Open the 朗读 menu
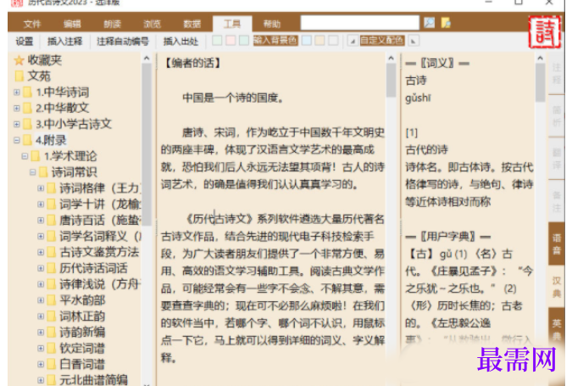 pos(113,24)
